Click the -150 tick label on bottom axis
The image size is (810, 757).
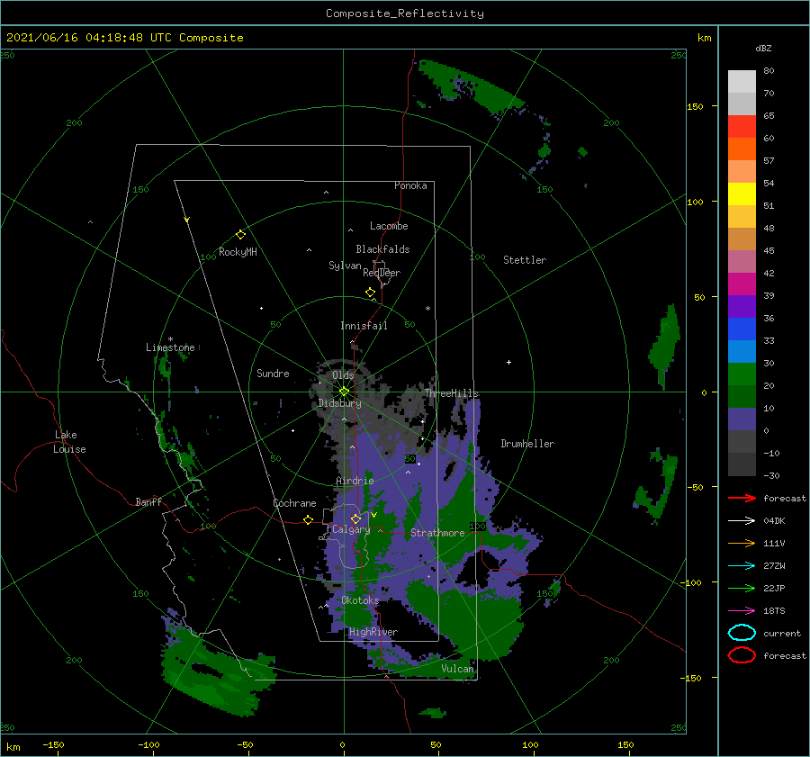pyautogui.click(x=53, y=744)
